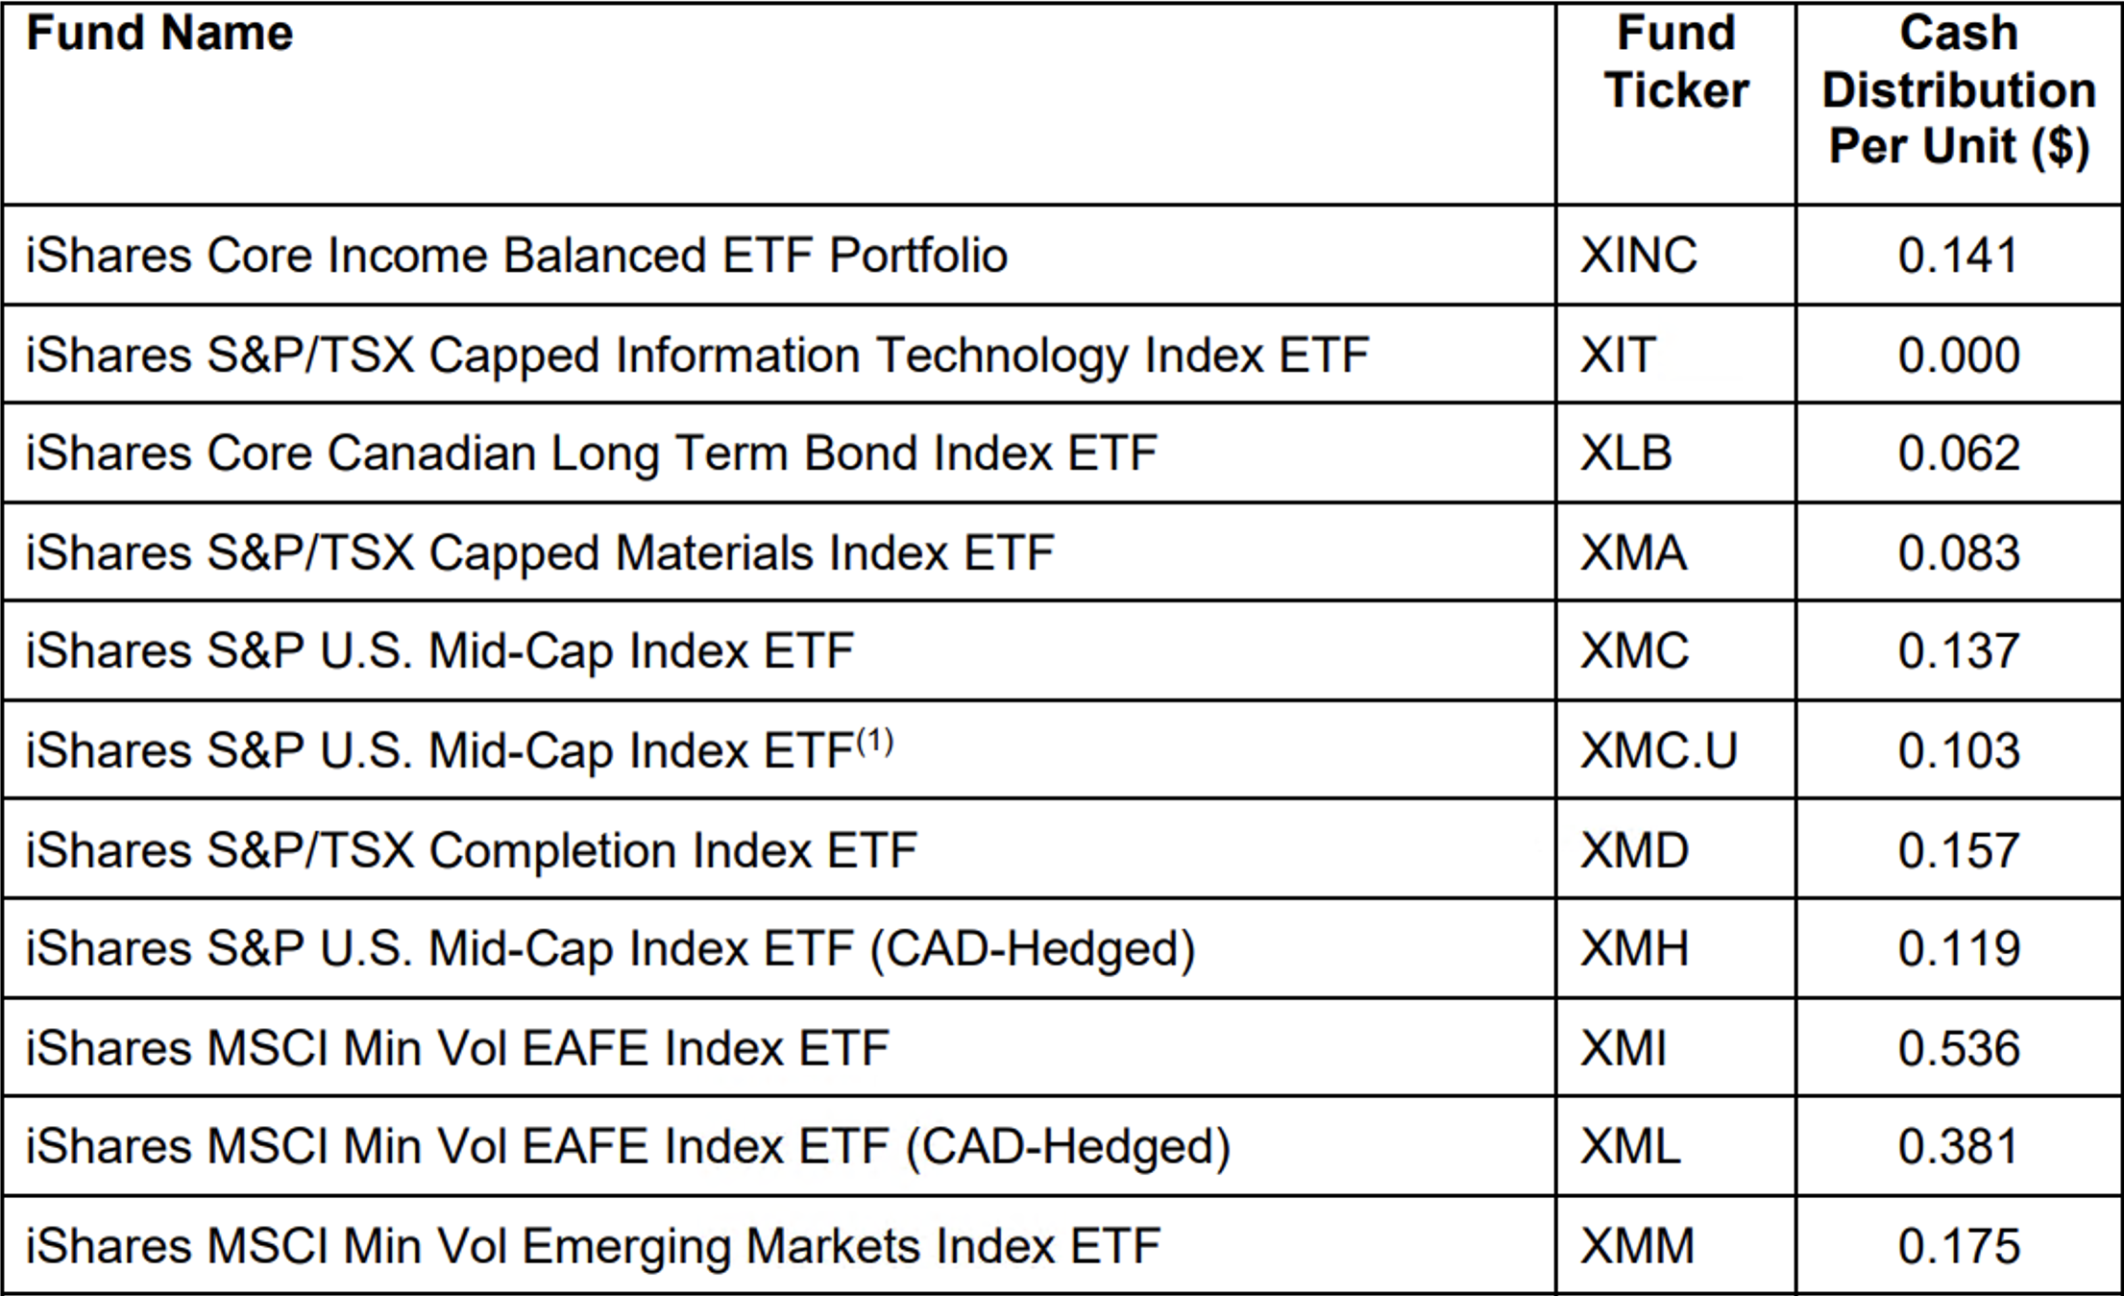Image resolution: width=2124 pixels, height=1296 pixels.
Task: Click the XLB ticker cell
Action: pyautogui.click(x=1626, y=453)
